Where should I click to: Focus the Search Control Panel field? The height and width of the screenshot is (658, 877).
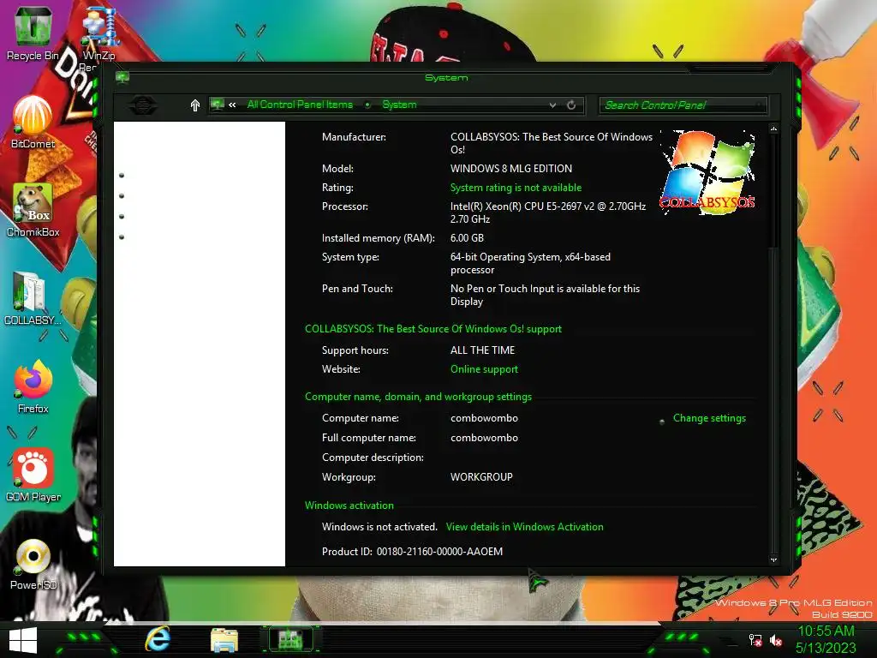pos(683,105)
